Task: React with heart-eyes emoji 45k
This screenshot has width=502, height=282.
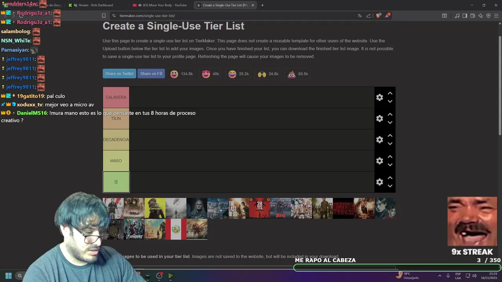Action: (x=210, y=74)
